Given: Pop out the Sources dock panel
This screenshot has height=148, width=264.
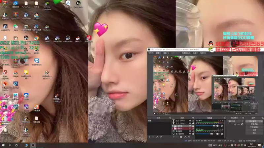Looking at the screenshot, I should click(193, 118).
